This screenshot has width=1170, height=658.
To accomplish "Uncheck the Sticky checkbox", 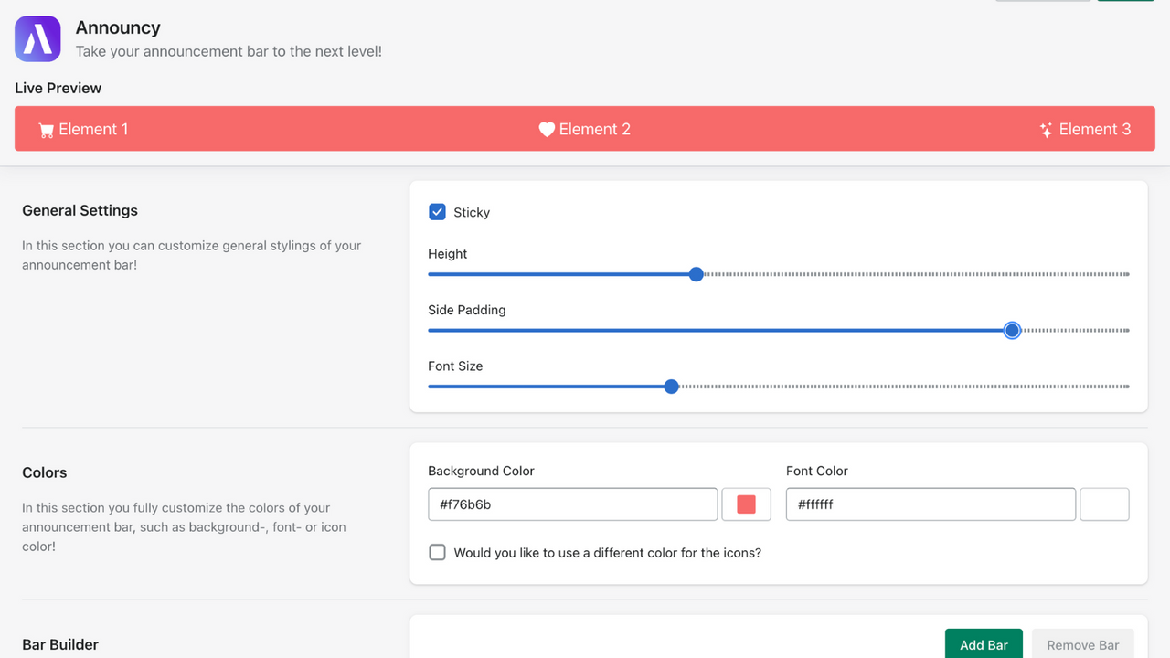I will [x=437, y=212].
